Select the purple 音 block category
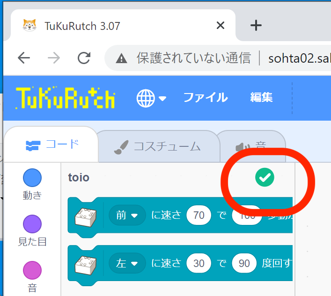 coord(32,277)
